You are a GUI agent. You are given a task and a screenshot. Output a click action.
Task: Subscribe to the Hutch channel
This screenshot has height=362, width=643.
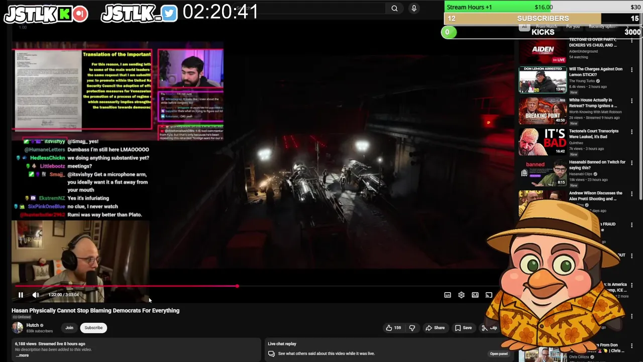click(x=93, y=328)
